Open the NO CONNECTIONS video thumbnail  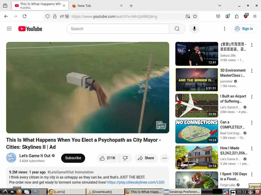point(197,131)
